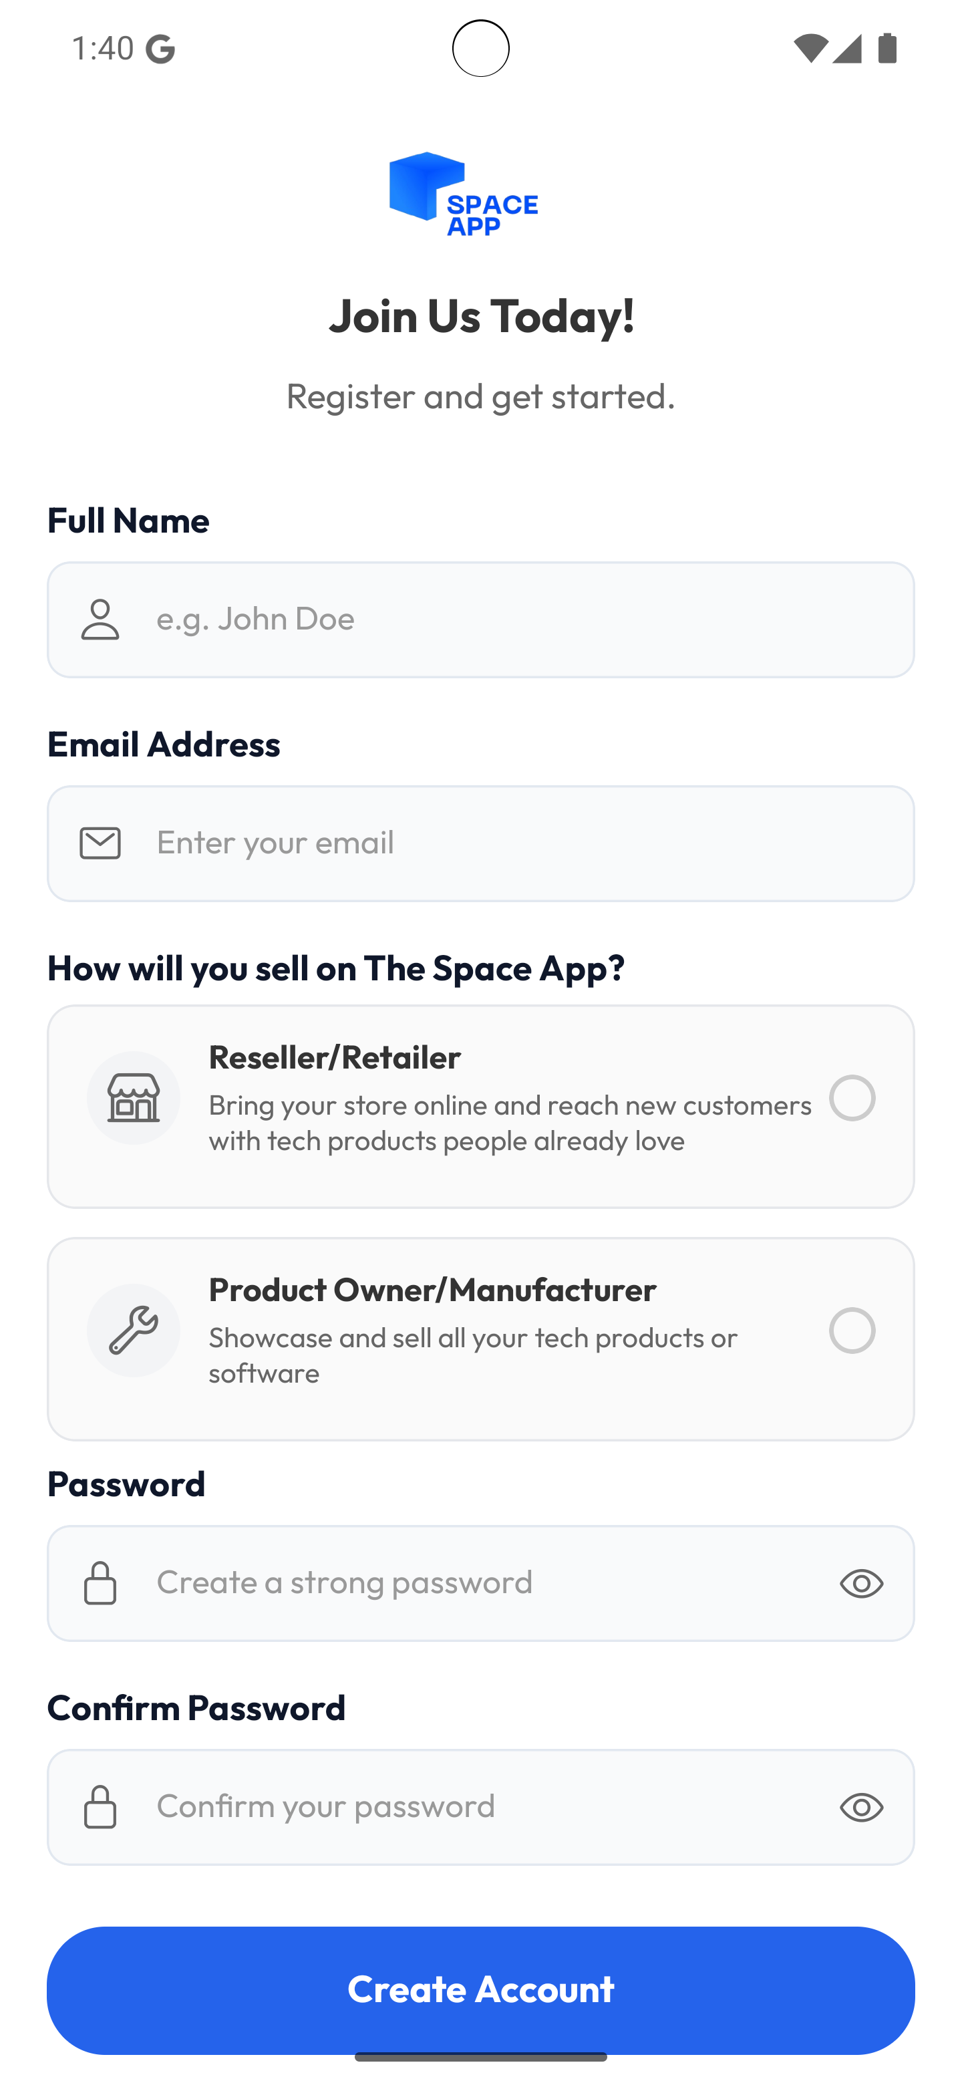Tap the store icon beside Reseller/Retailer

[134, 1097]
